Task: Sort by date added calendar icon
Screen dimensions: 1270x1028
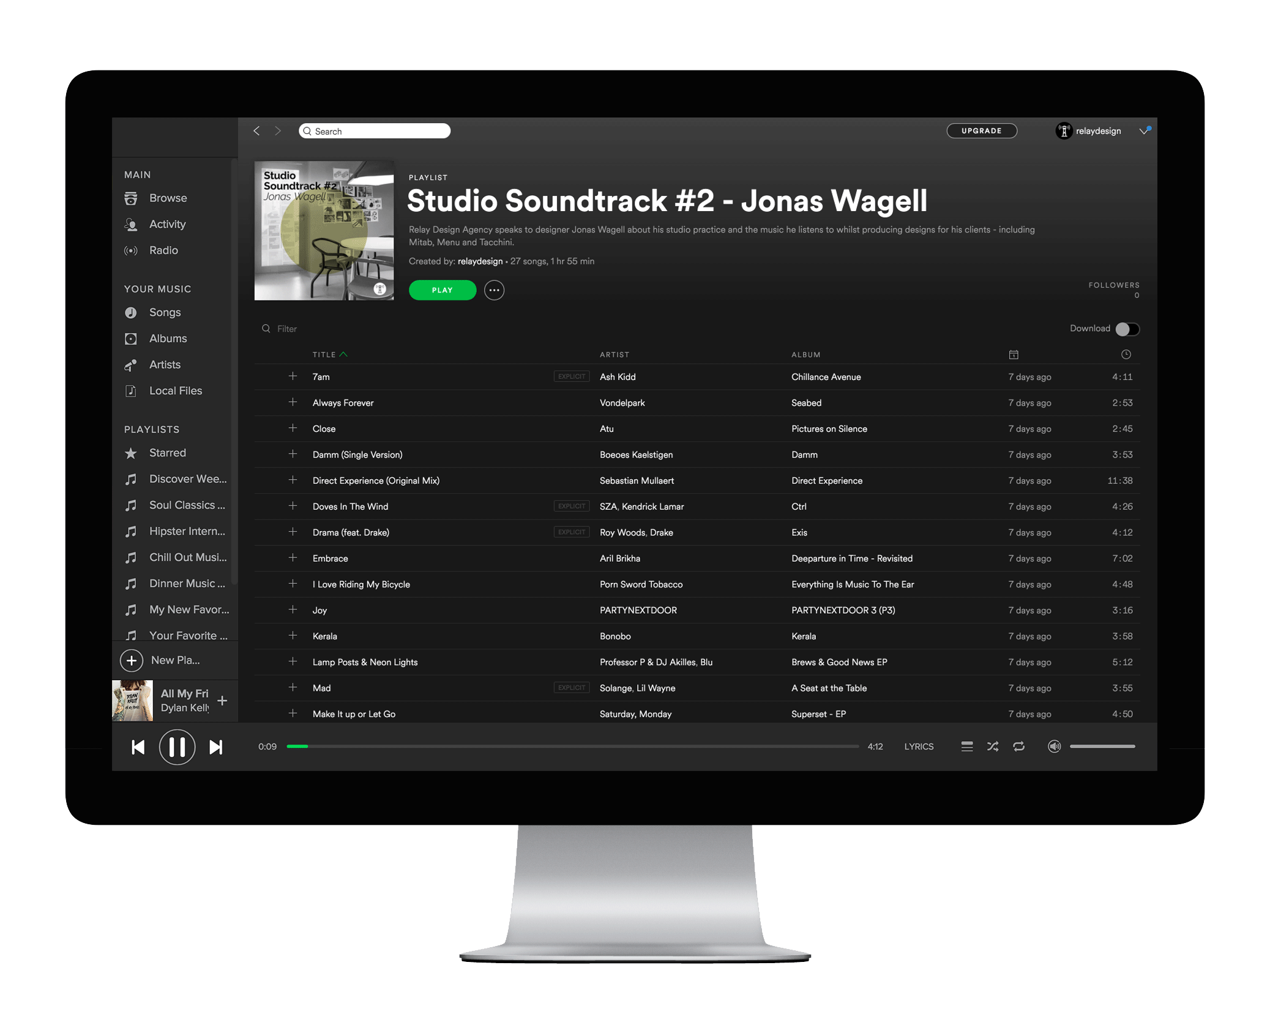Action: coord(1013,355)
